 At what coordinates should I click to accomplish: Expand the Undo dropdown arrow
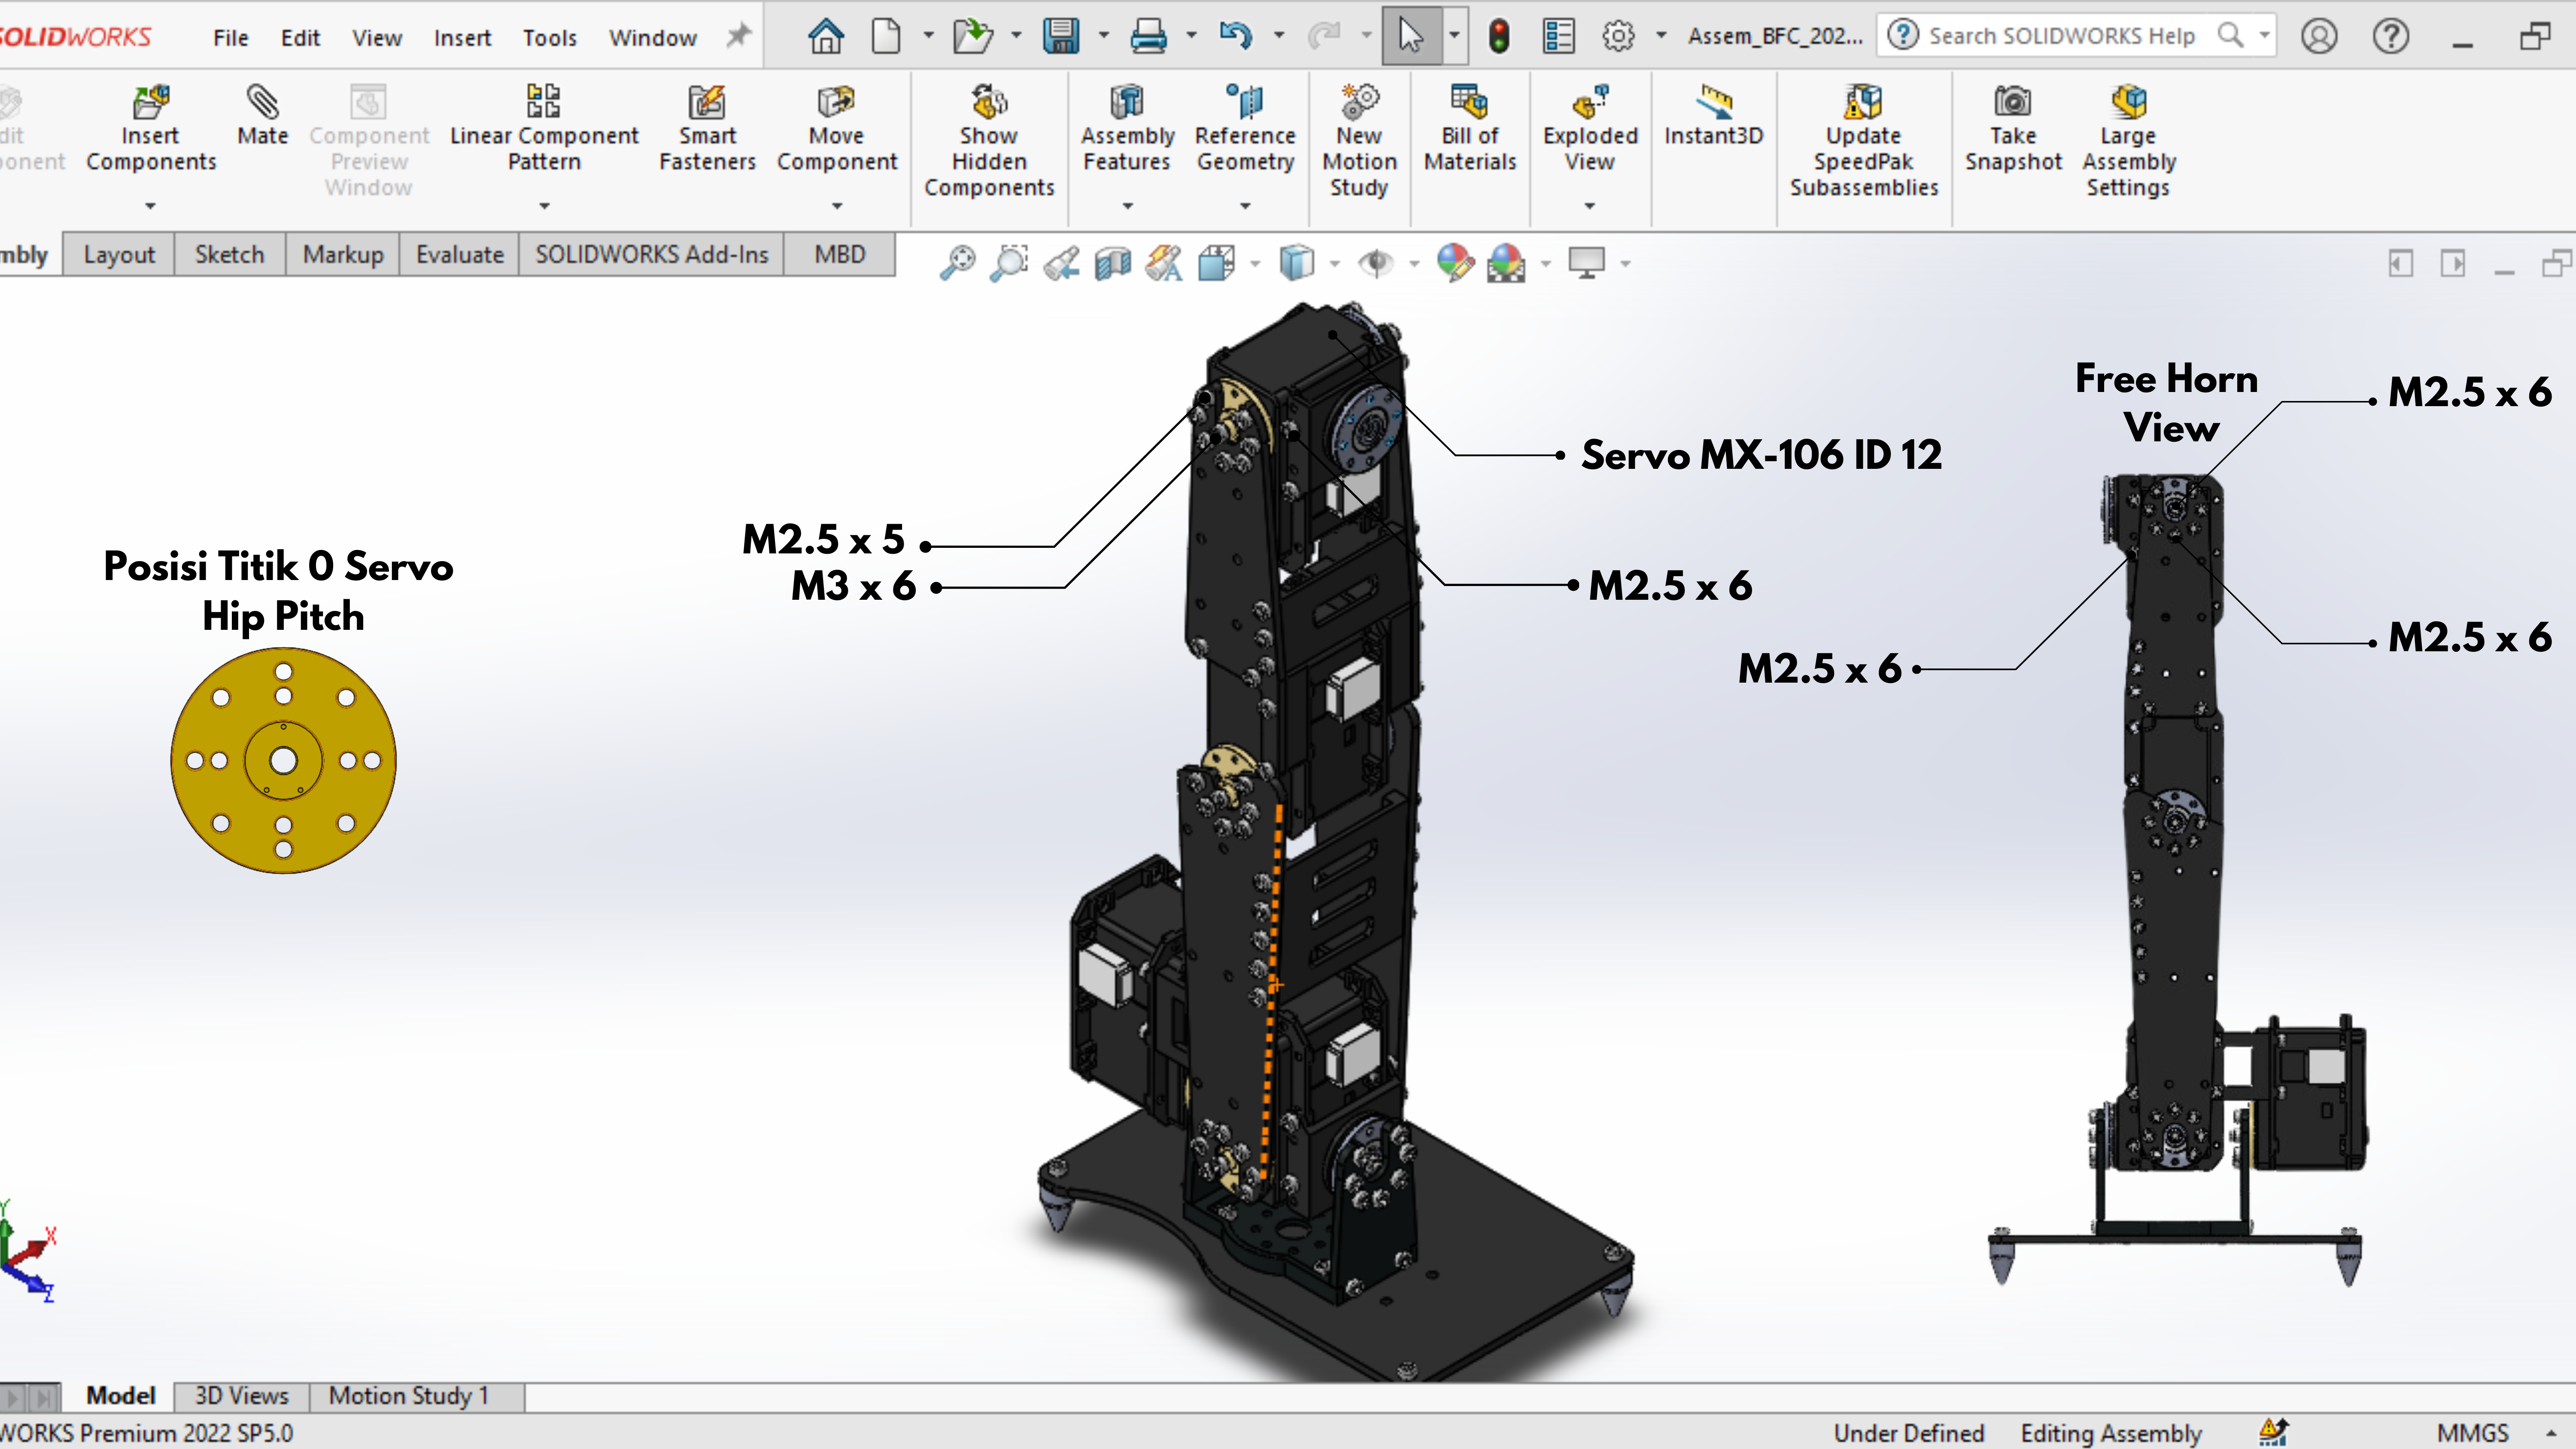(1278, 36)
